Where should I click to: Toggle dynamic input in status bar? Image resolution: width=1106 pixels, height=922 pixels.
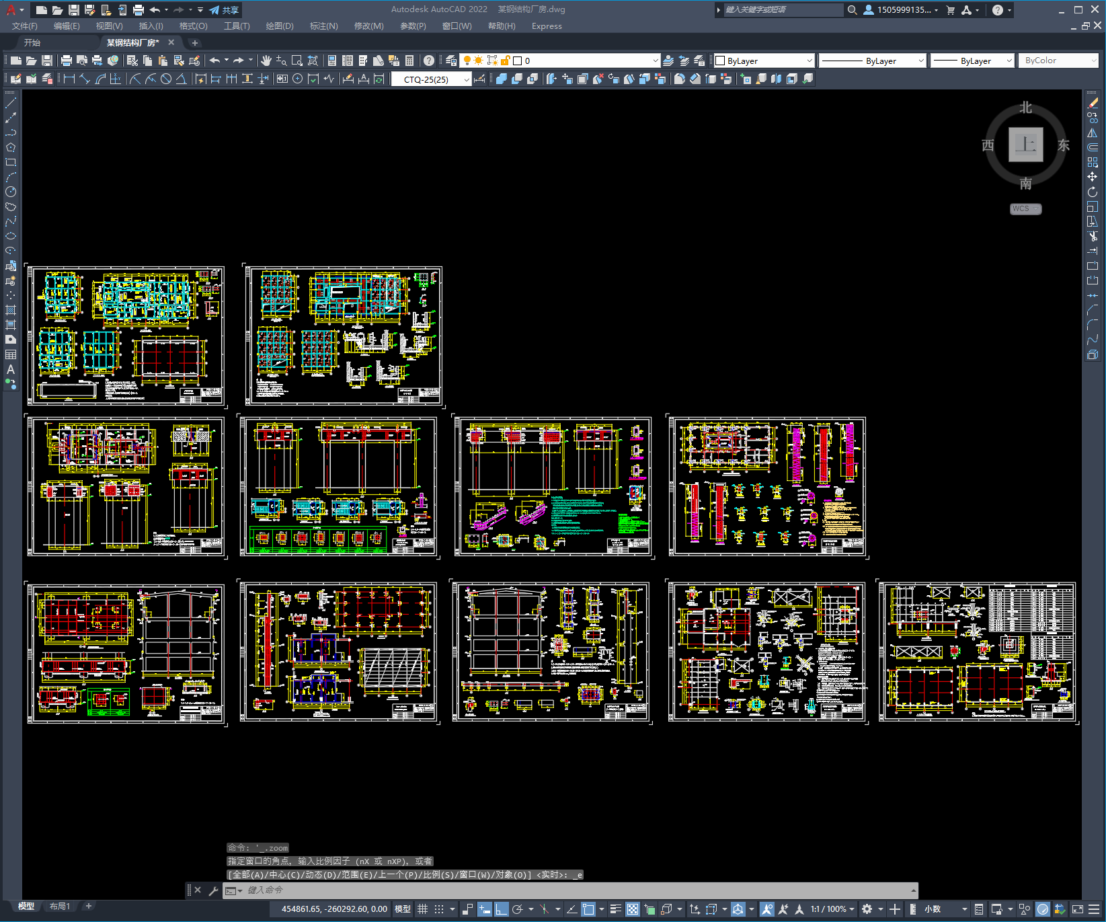(484, 909)
